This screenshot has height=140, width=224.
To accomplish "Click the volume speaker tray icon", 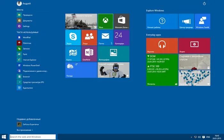I will coord(199,137).
